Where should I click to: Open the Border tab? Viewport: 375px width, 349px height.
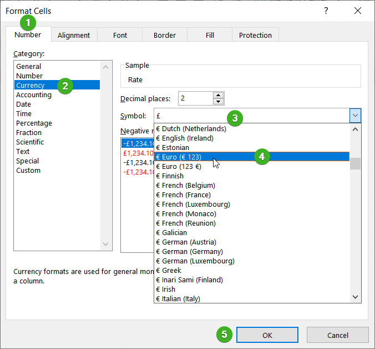pos(165,35)
